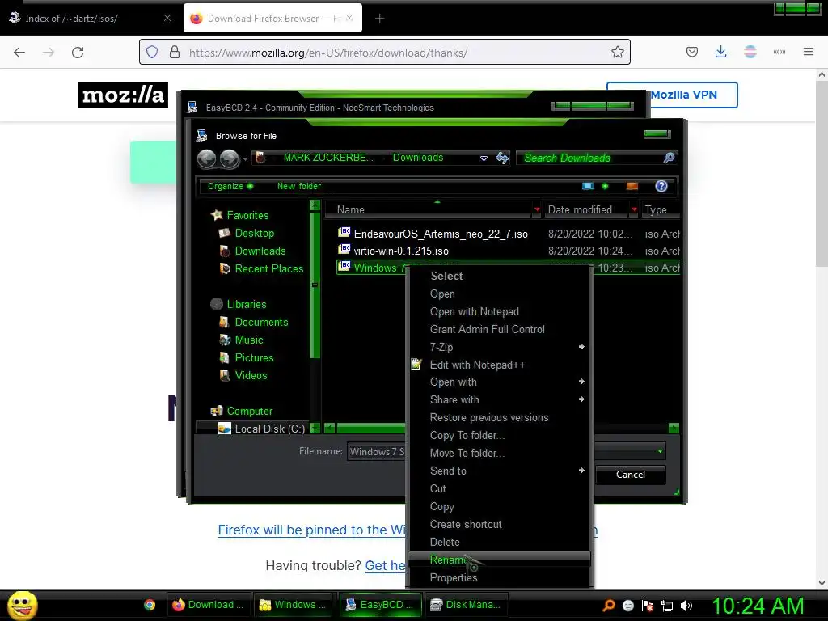Expand the address path dropdown arrow
Screen dimensions: 828x621
[484, 158]
